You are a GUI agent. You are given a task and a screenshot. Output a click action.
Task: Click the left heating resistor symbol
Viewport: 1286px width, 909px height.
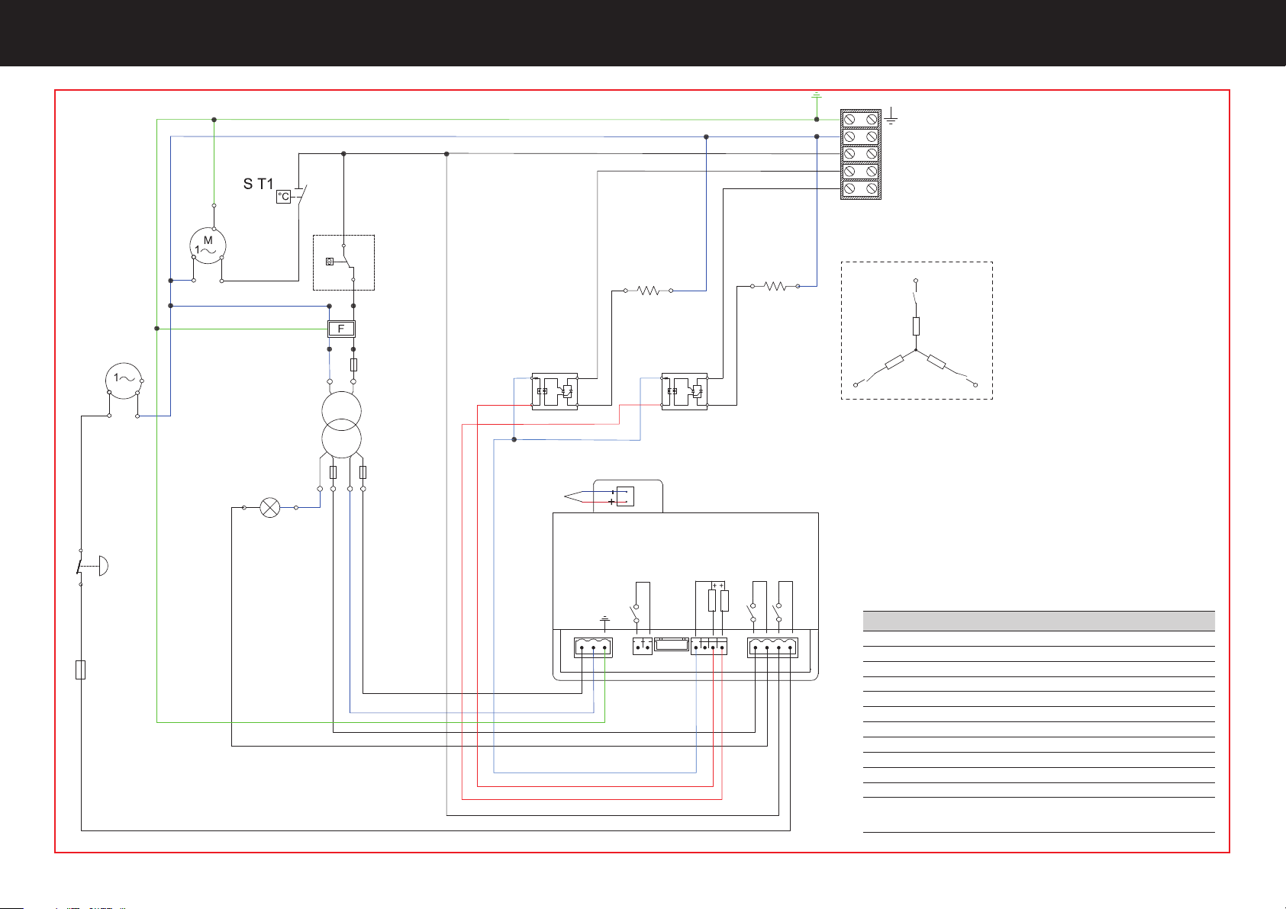coord(648,291)
